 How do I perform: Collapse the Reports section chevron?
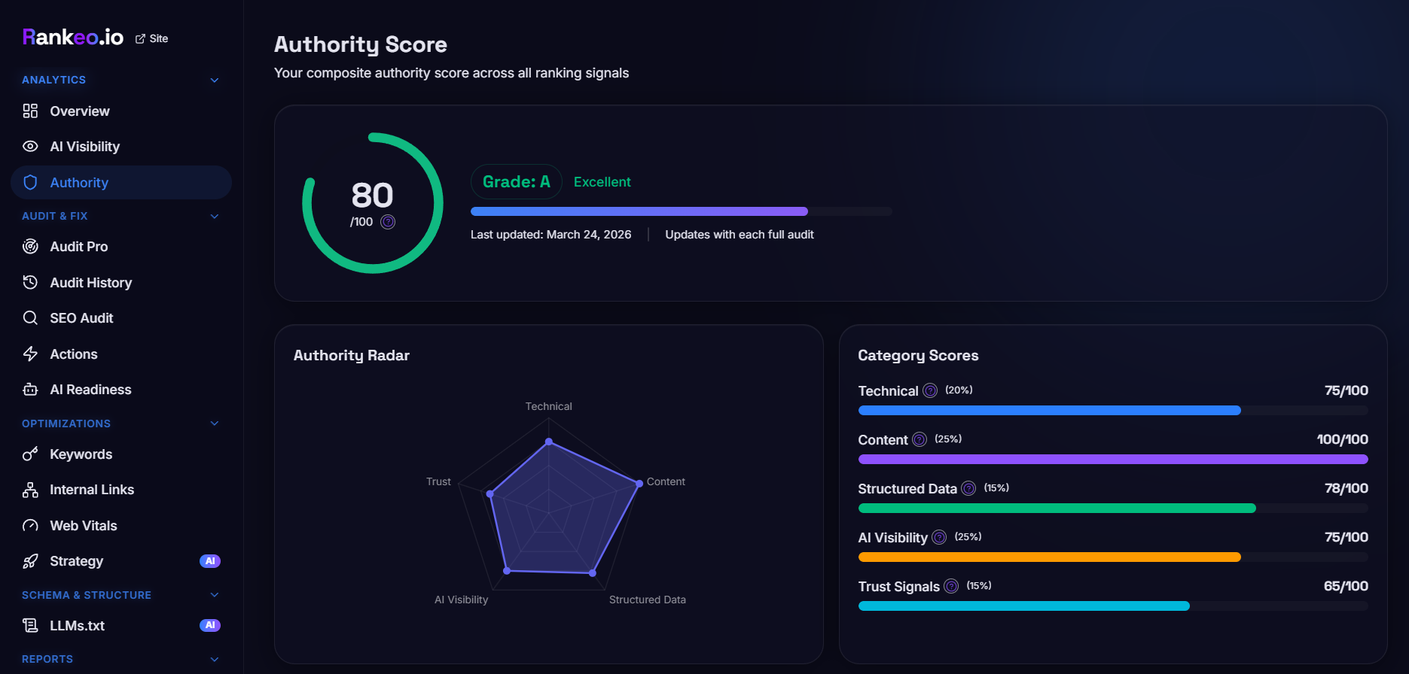[215, 660]
